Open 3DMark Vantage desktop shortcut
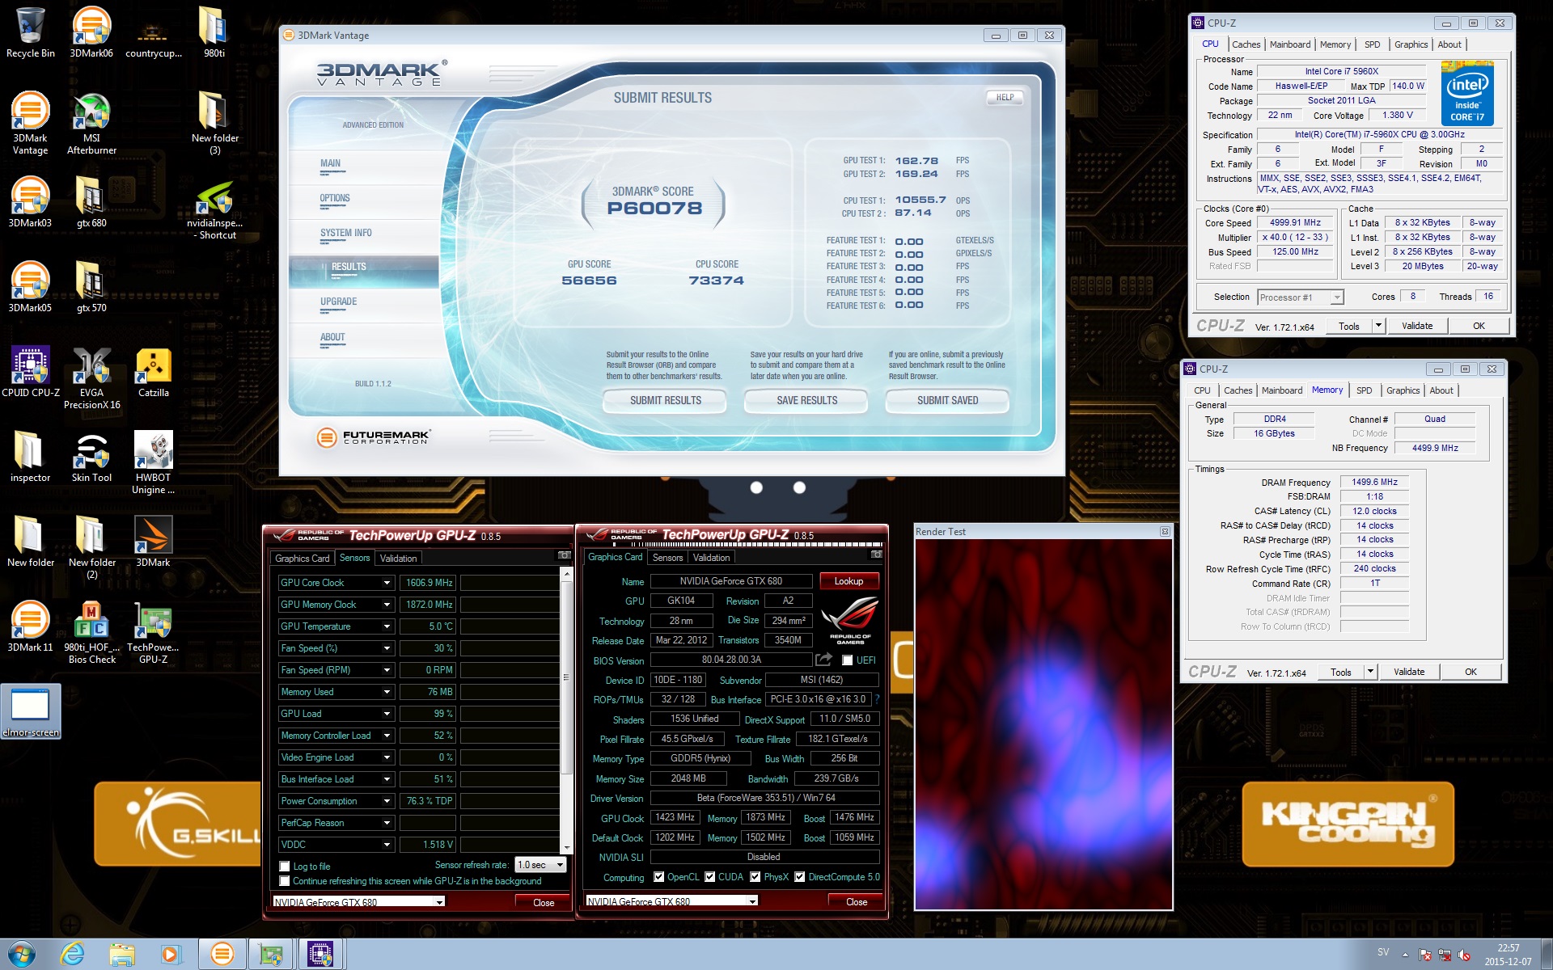 31,123
